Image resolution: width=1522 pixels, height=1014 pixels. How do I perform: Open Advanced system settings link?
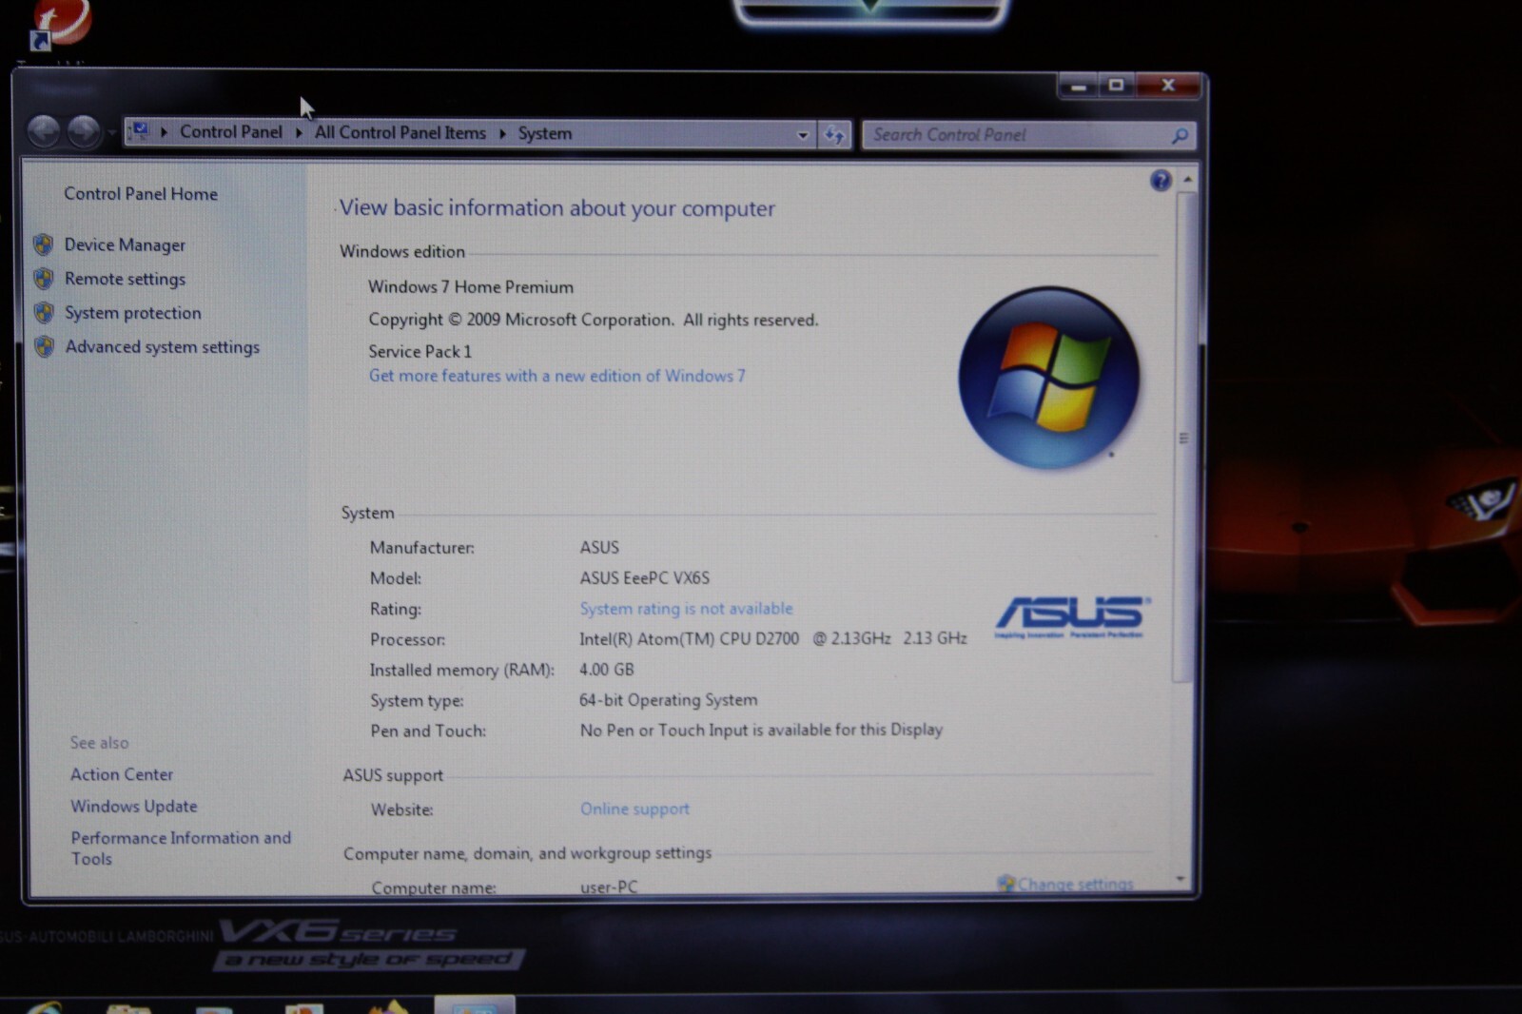click(x=163, y=347)
